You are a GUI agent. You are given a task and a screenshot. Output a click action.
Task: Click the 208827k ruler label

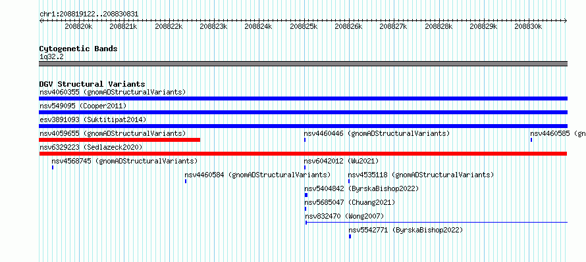[393, 26]
